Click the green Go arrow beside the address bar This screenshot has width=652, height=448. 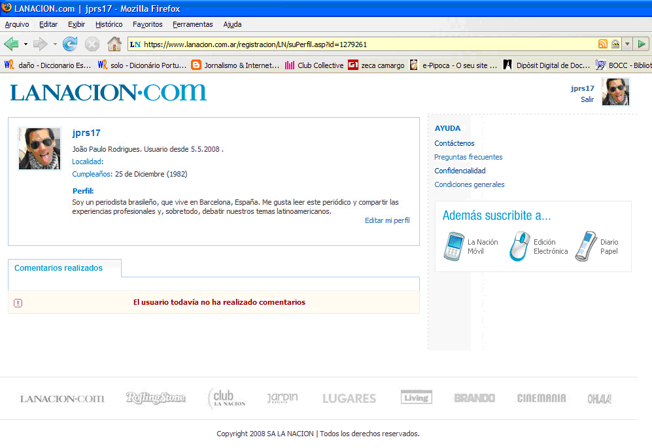coord(642,44)
